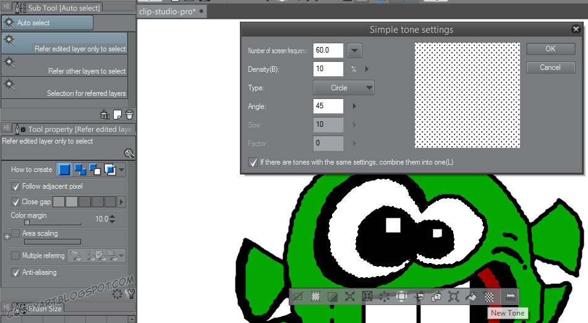Click Cut and paste icon in launcher

pyautogui.click(x=419, y=297)
